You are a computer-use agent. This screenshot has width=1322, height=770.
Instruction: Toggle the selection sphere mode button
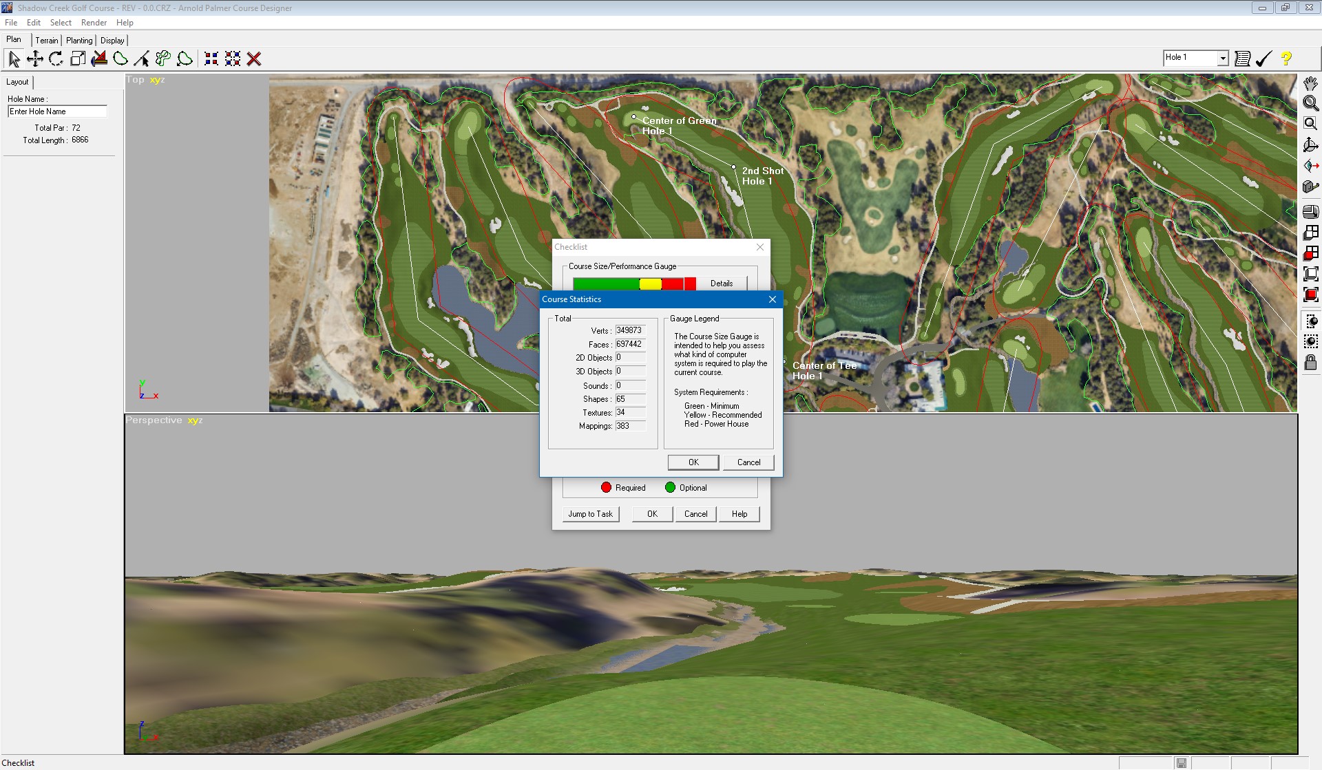(x=1310, y=321)
